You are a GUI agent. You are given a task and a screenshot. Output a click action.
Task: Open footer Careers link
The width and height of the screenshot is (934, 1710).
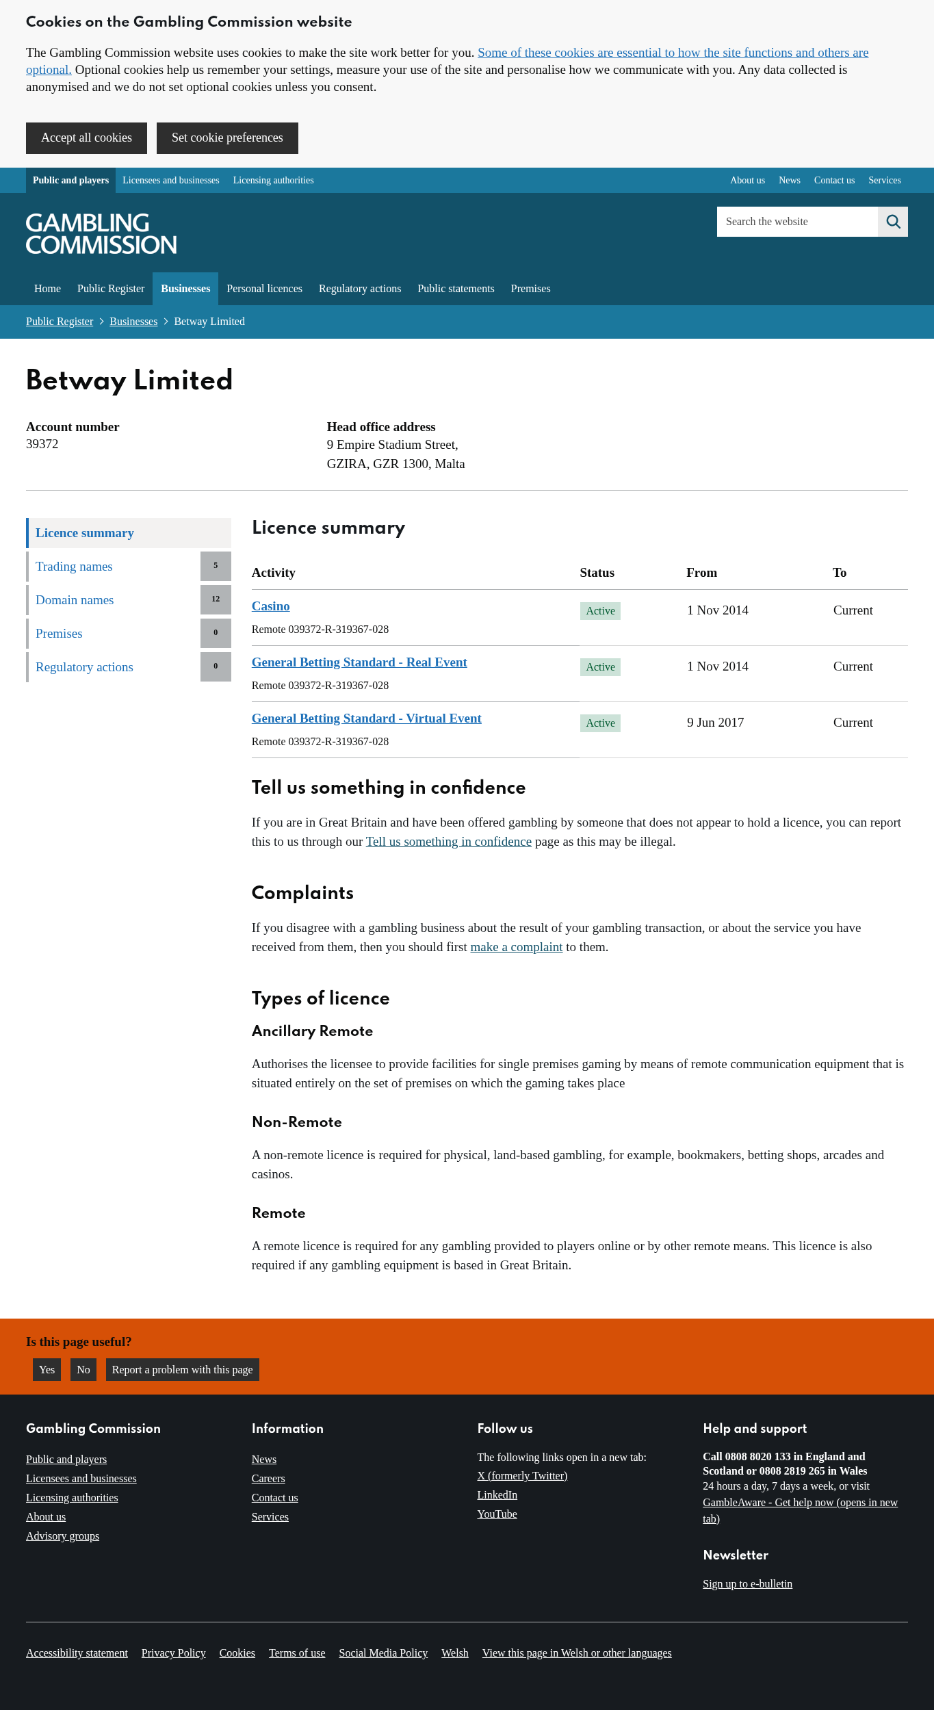tap(268, 1479)
